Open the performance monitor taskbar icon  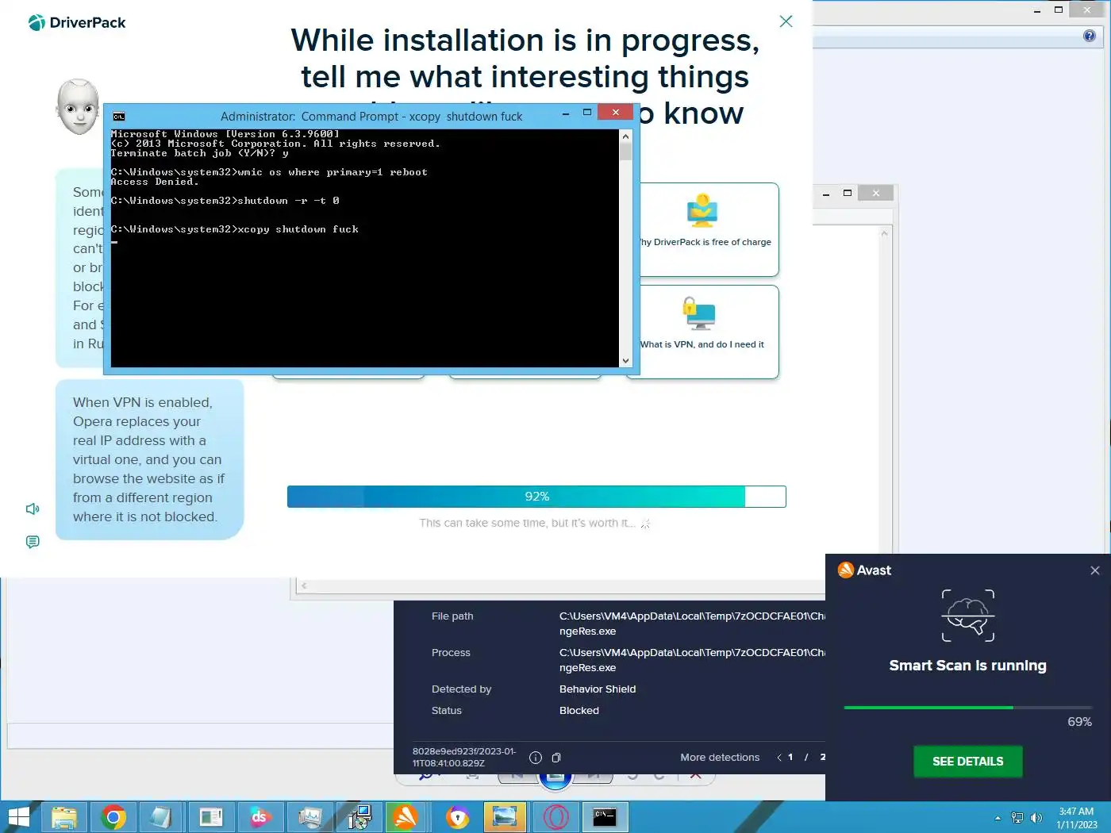[309, 817]
